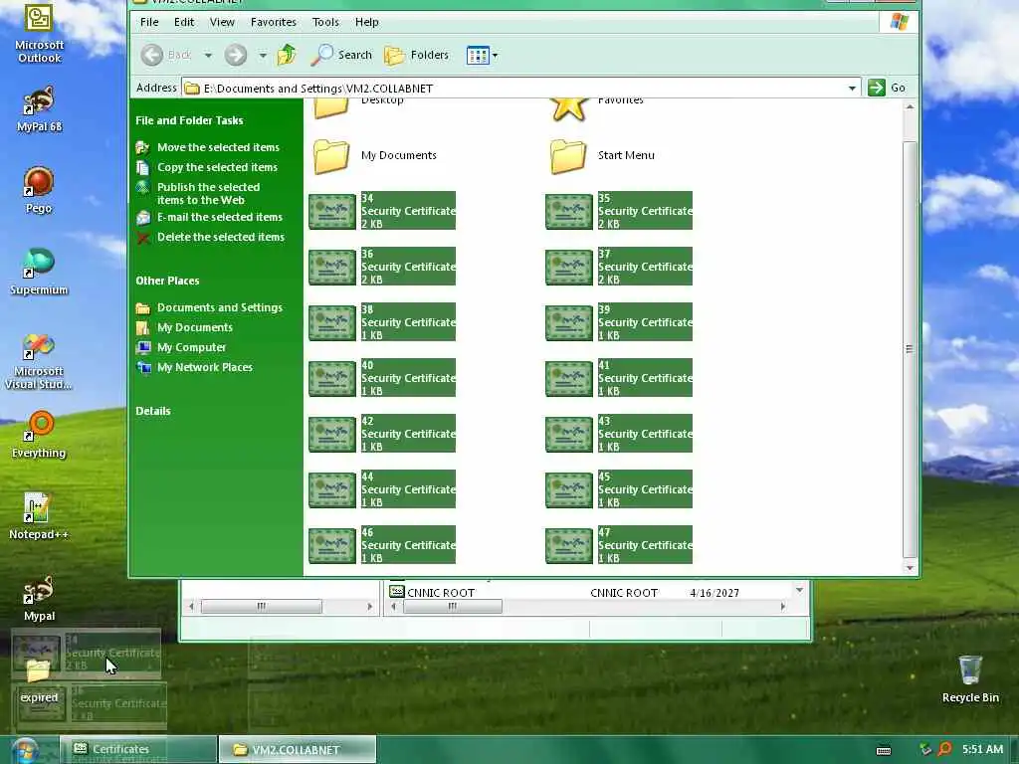Click the taskbar clock showing 5:51 AM
The width and height of the screenshot is (1019, 764).
982,749
